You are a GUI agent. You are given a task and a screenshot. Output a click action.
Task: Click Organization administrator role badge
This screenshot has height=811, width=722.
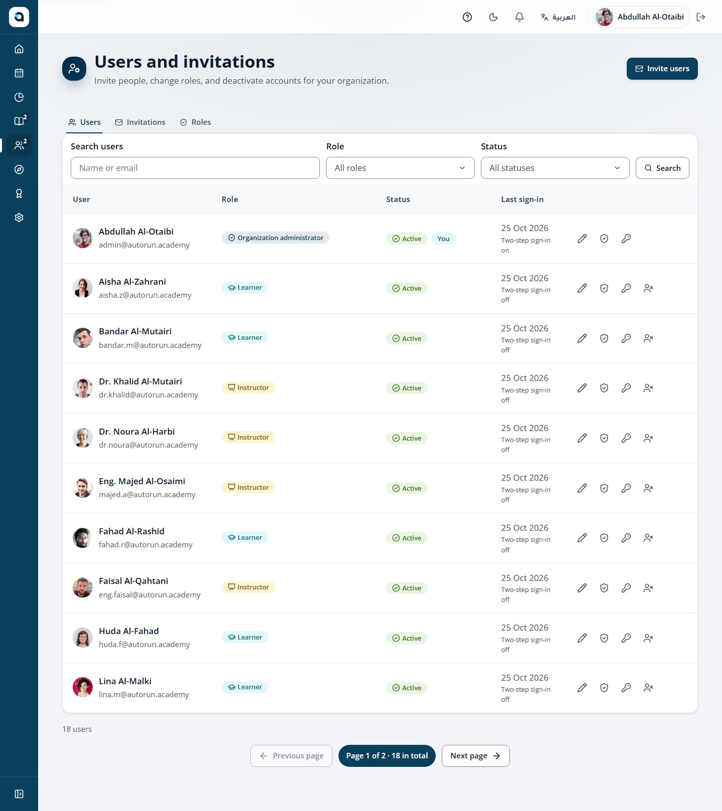click(x=275, y=238)
